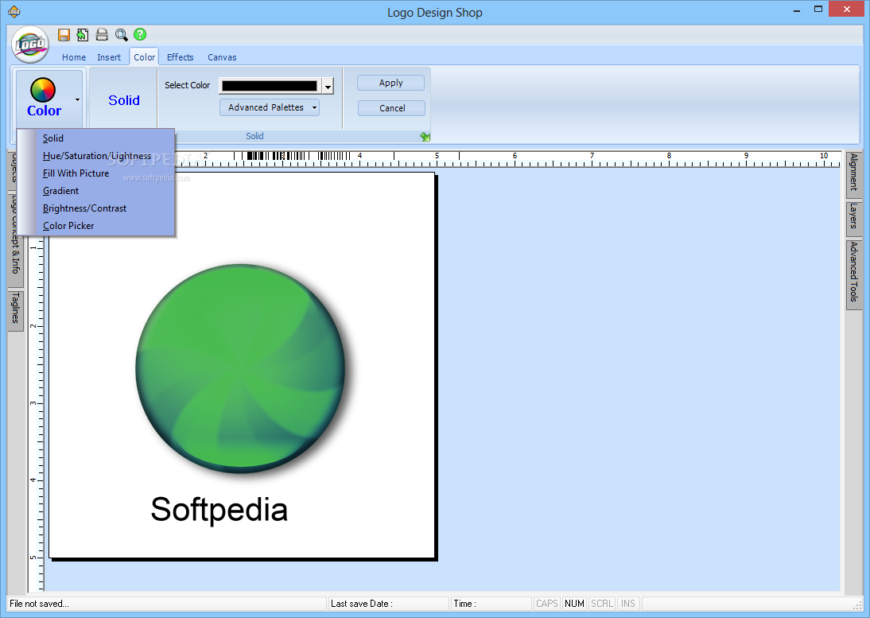870x618 pixels.
Task: Click the Save floppy disk icon
Action: coord(64,34)
